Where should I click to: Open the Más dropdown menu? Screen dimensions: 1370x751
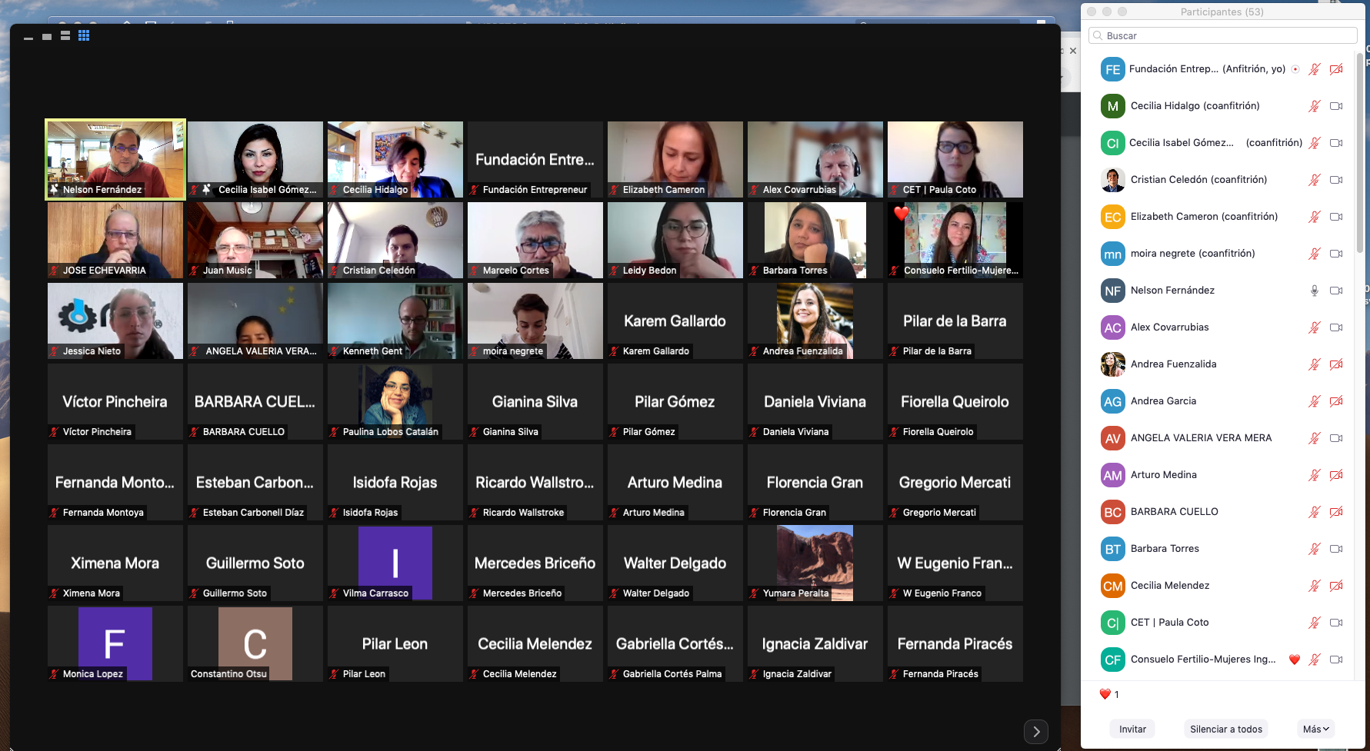coord(1315,729)
